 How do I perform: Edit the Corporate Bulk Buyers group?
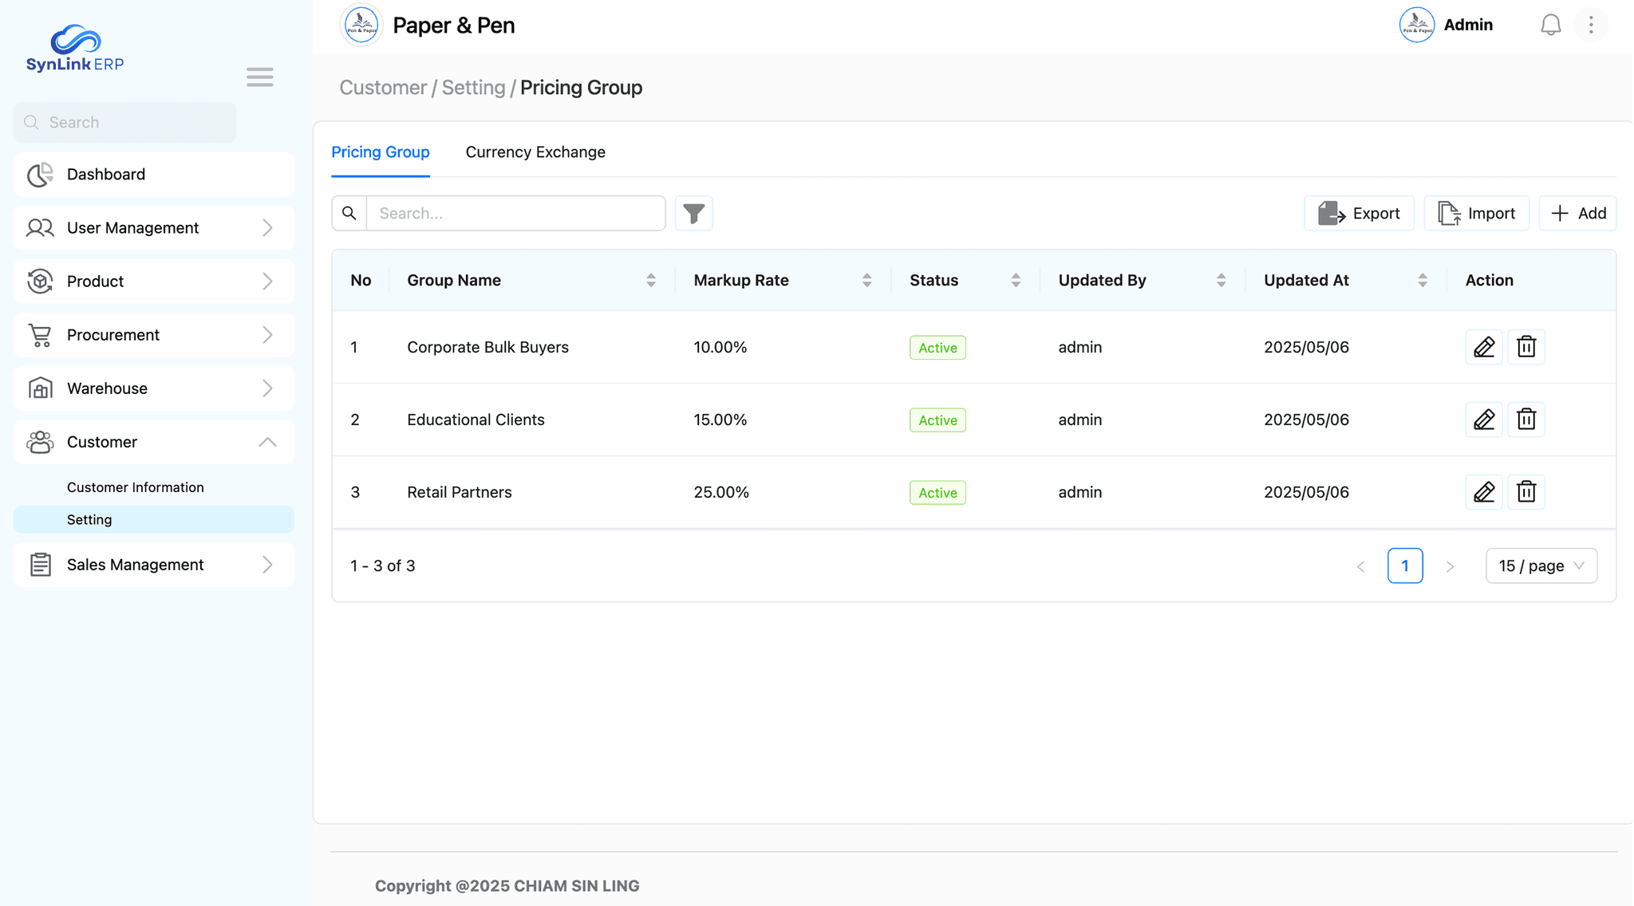point(1483,347)
